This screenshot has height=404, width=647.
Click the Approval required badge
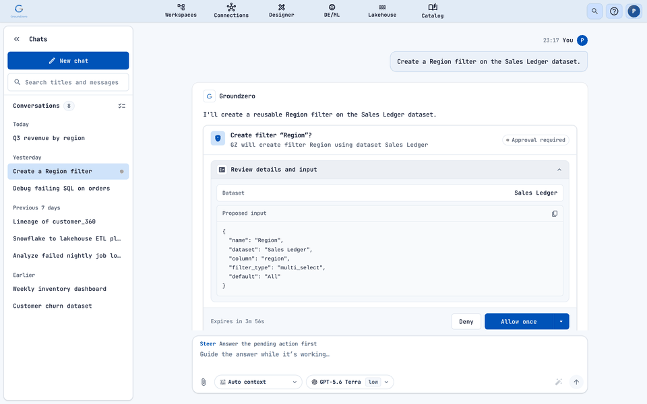coord(536,140)
